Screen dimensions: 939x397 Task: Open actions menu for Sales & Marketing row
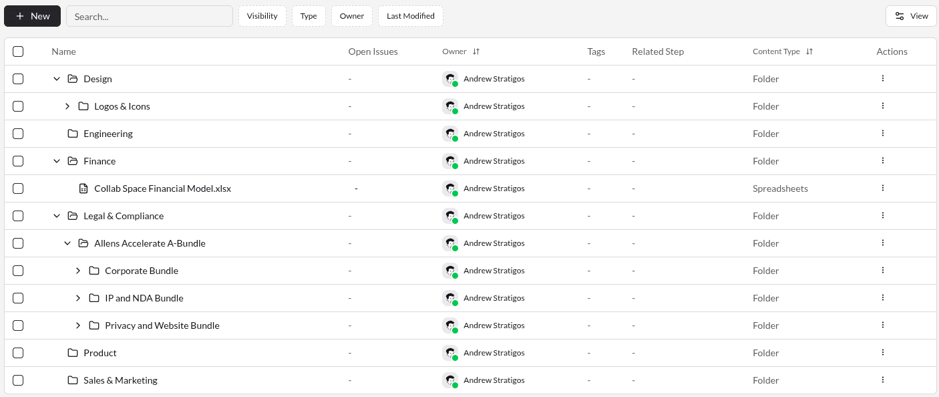tap(882, 380)
